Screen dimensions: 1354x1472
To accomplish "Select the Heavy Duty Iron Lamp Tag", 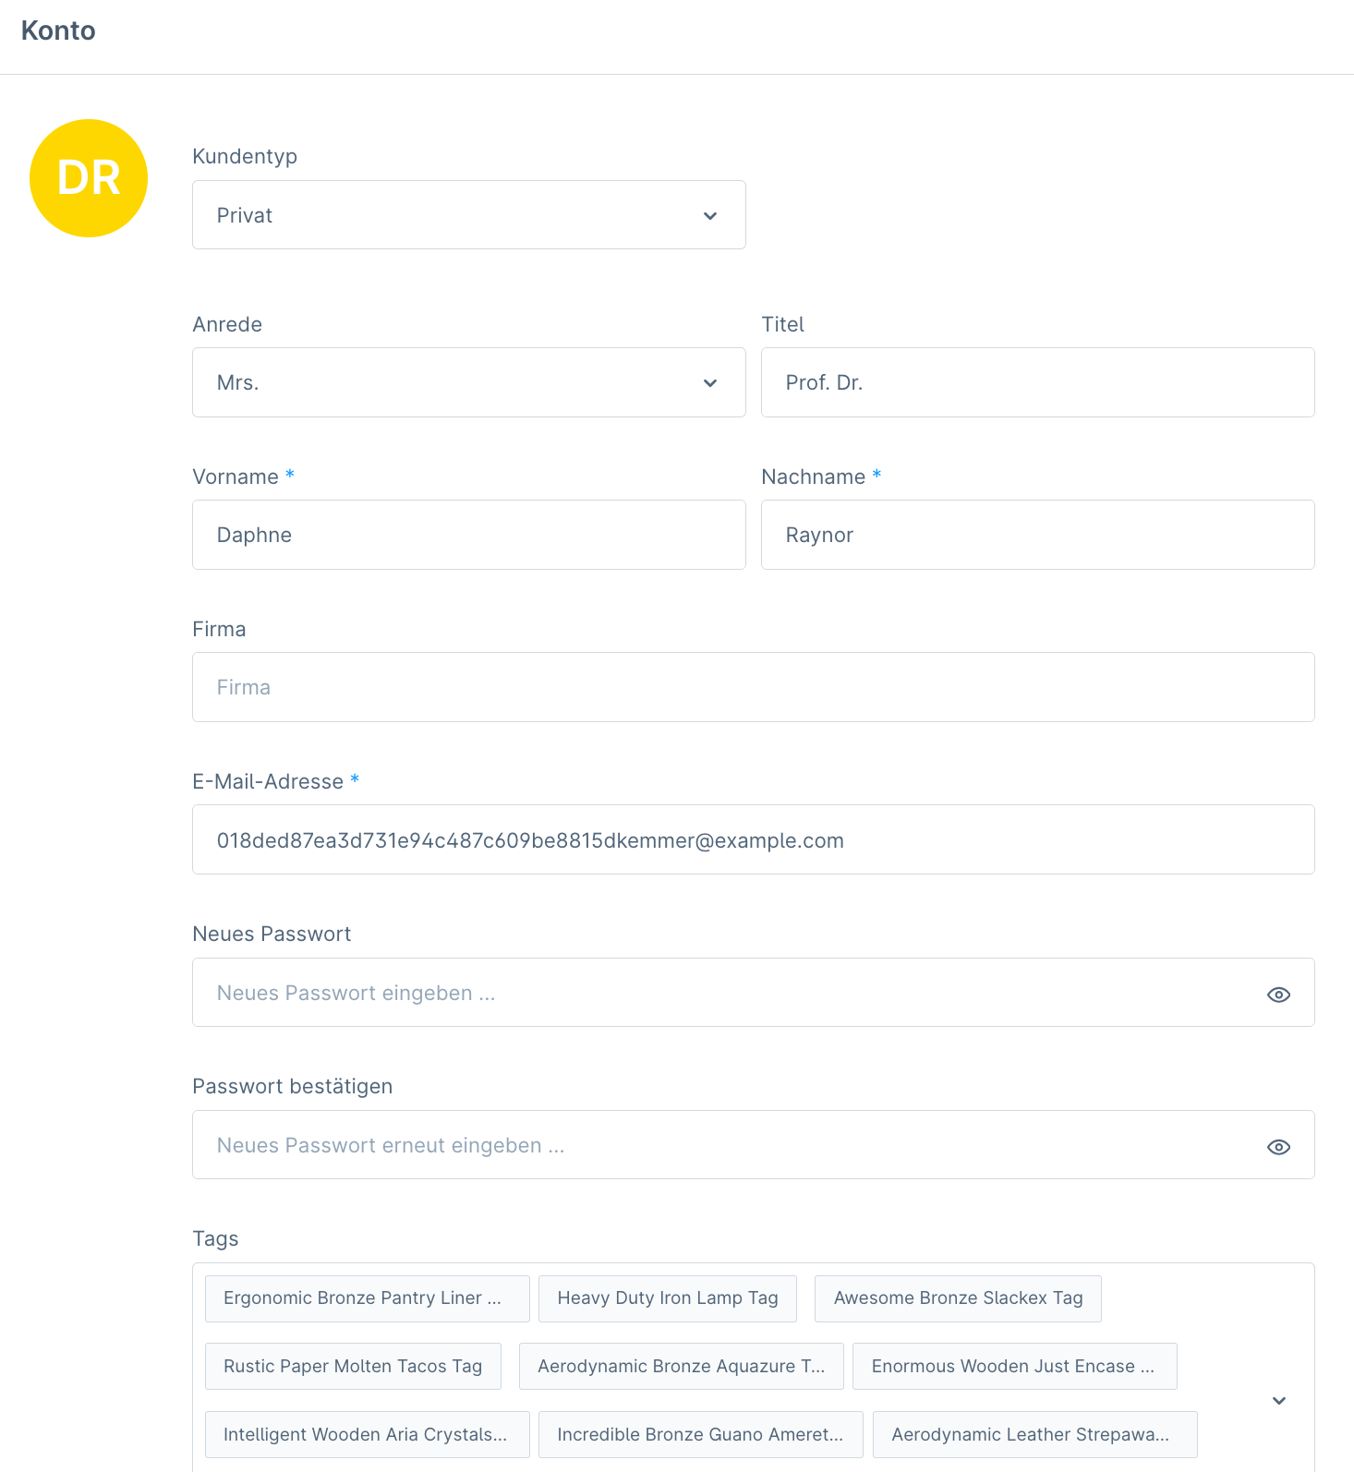I will coord(667,1297).
